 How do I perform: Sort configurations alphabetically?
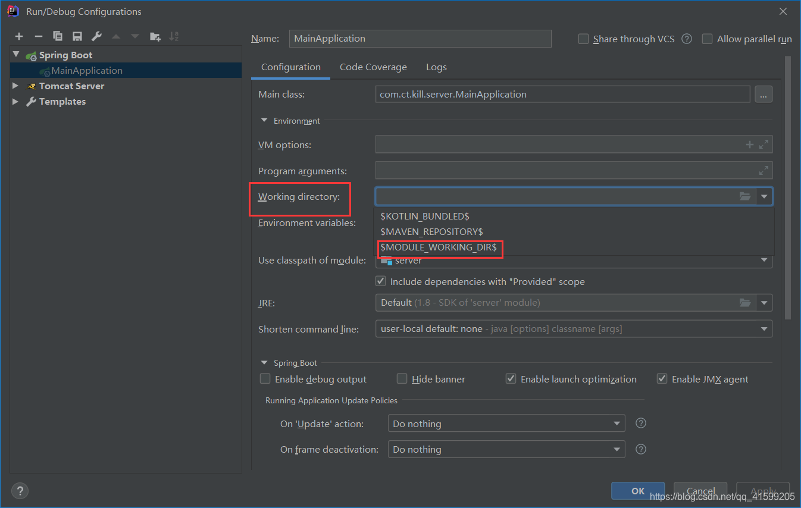(x=174, y=37)
